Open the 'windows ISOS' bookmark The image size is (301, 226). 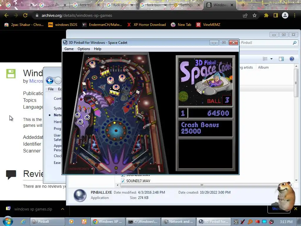(63, 25)
